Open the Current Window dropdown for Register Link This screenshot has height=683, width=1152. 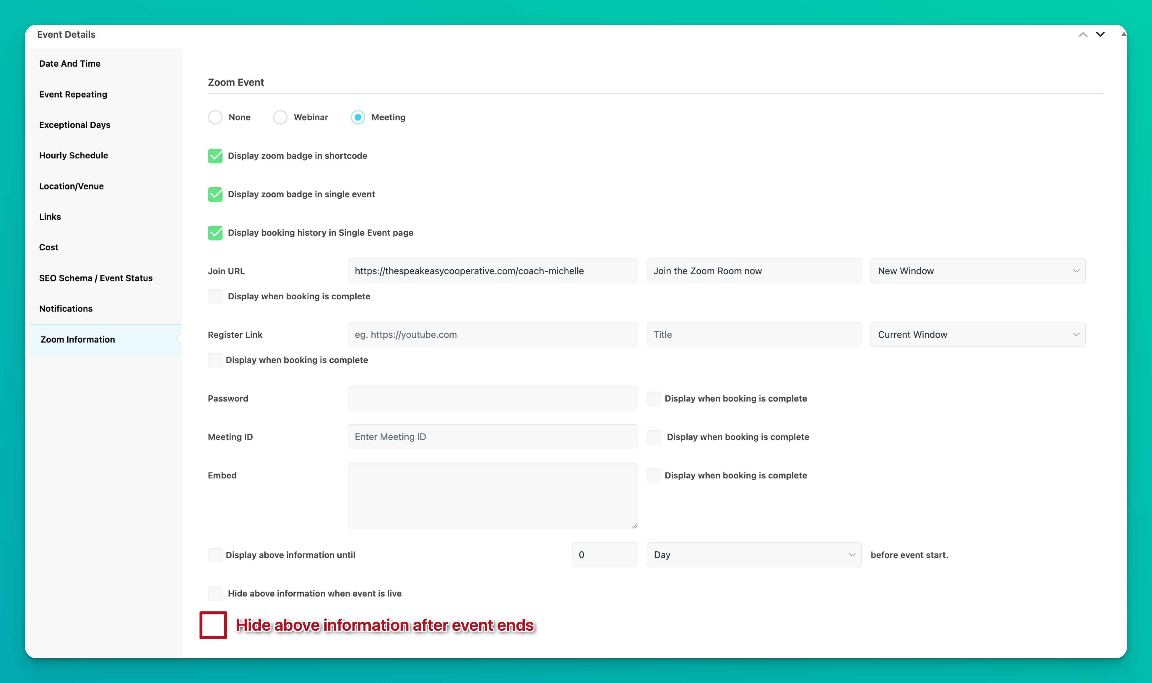tap(978, 335)
